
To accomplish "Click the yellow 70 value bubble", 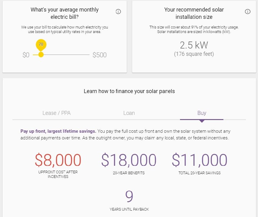I will click(x=41, y=45).
